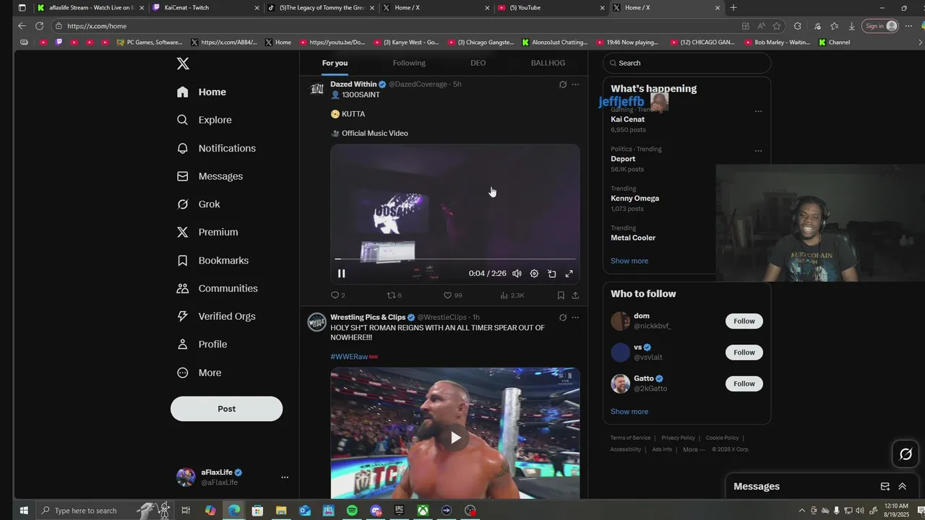The width and height of the screenshot is (925, 520).
Task: Open the floating Grok button
Action: pos(905,454)
